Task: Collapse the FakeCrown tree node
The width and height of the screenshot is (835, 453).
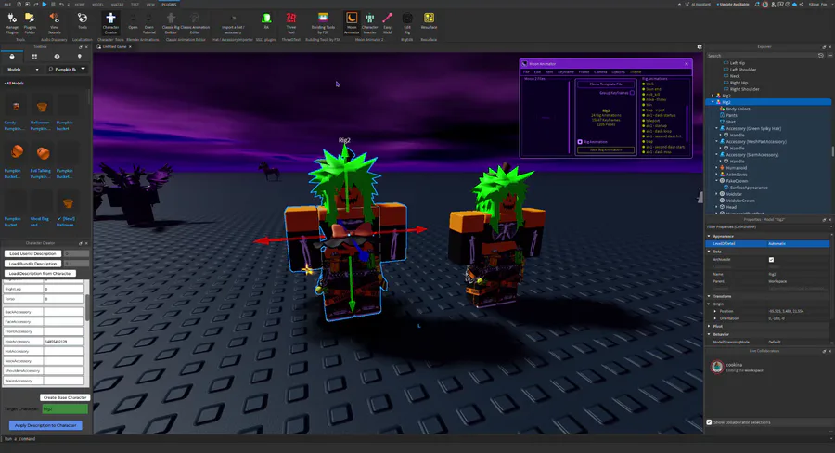Action: pyautogui.click(x=717, y=181)
